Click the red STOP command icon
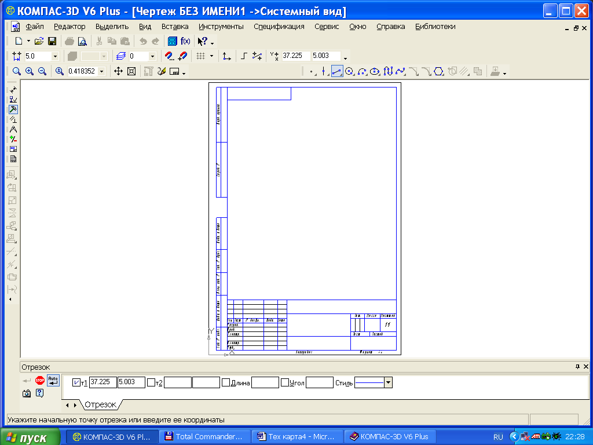Image resolution: width=593 pixels, height=445 pixels. click(40, 380)
